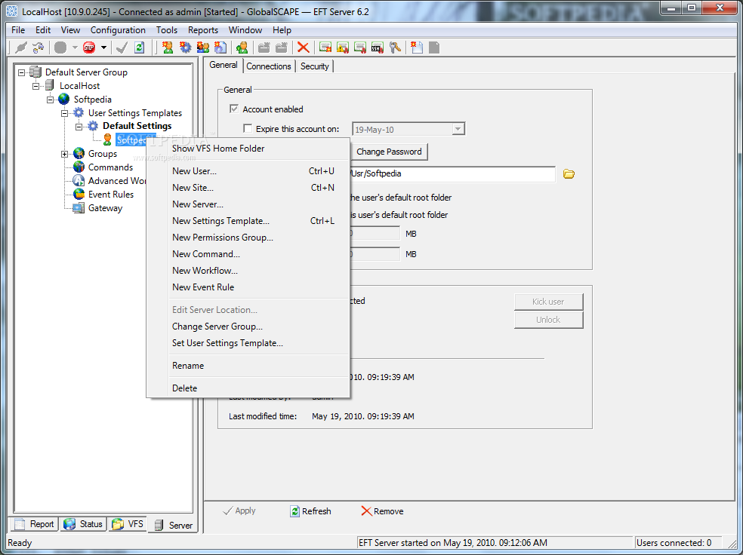
Task: Click the gray document toolbar icon
Action: [x=434, y=48]
